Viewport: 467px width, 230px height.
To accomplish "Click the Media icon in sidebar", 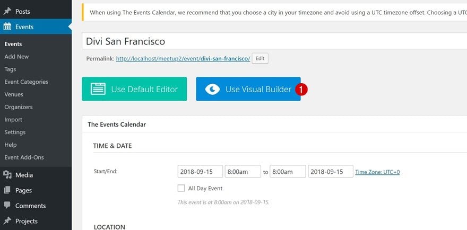I will point(7,175).
